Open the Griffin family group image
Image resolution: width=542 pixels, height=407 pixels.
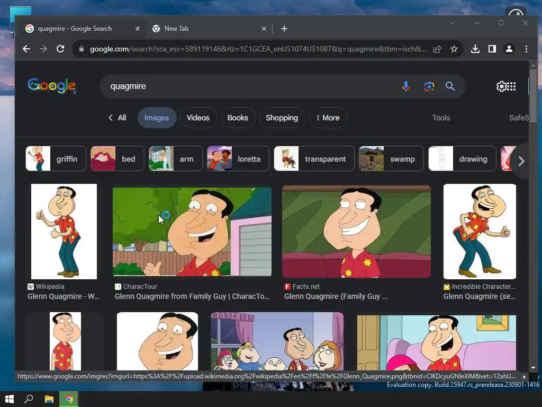click(x=277, y=341)
